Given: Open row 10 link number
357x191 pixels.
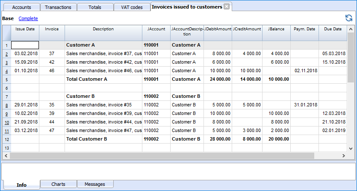Looking at the screenshot, I should tap(7, 122).
